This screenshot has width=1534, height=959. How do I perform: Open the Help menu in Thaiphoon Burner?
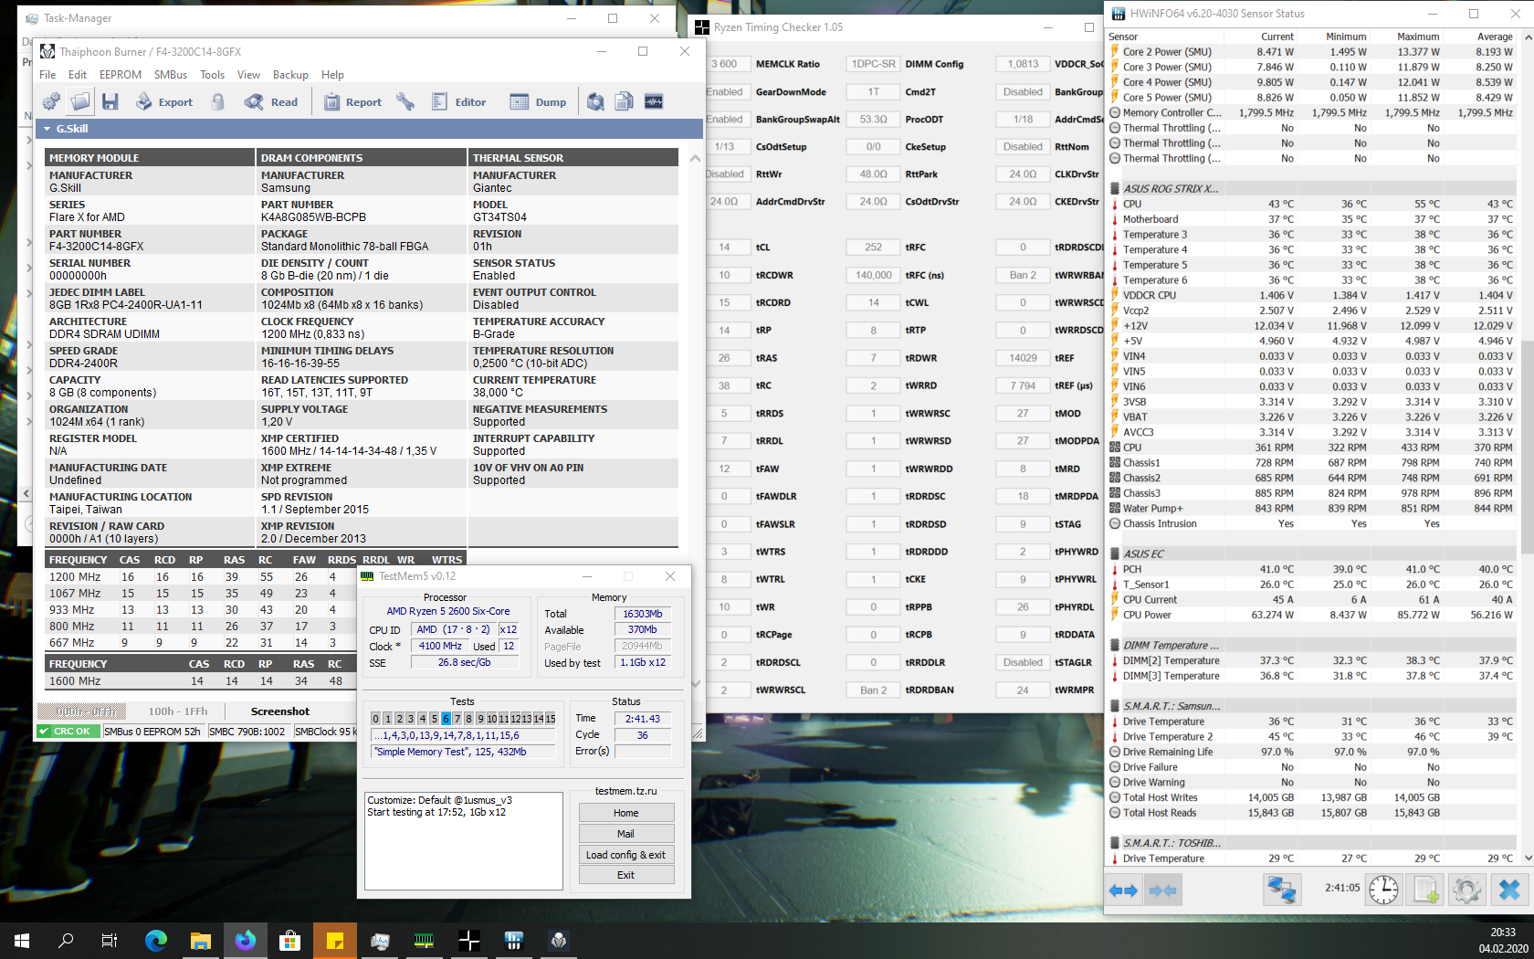coord(333,75)
